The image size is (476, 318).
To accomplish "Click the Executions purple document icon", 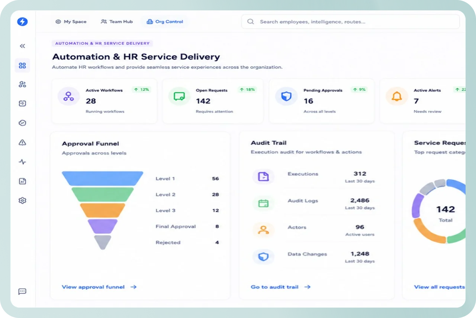I will 263,176.
